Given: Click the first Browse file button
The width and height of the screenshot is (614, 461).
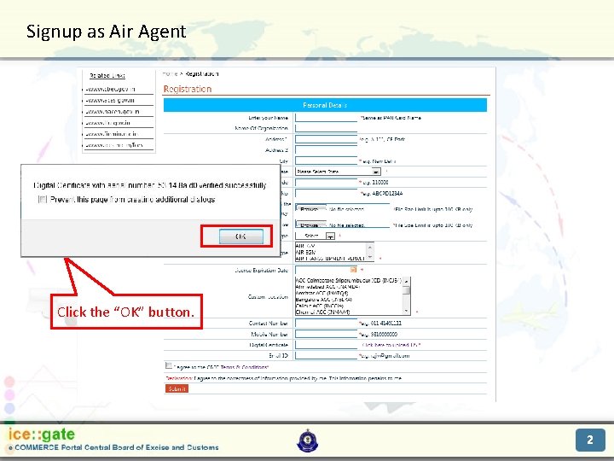Looking at the screenshot, I should point(310,209).
